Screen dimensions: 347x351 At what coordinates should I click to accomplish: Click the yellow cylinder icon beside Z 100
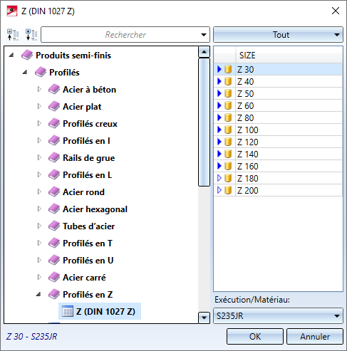pos(228,130)
